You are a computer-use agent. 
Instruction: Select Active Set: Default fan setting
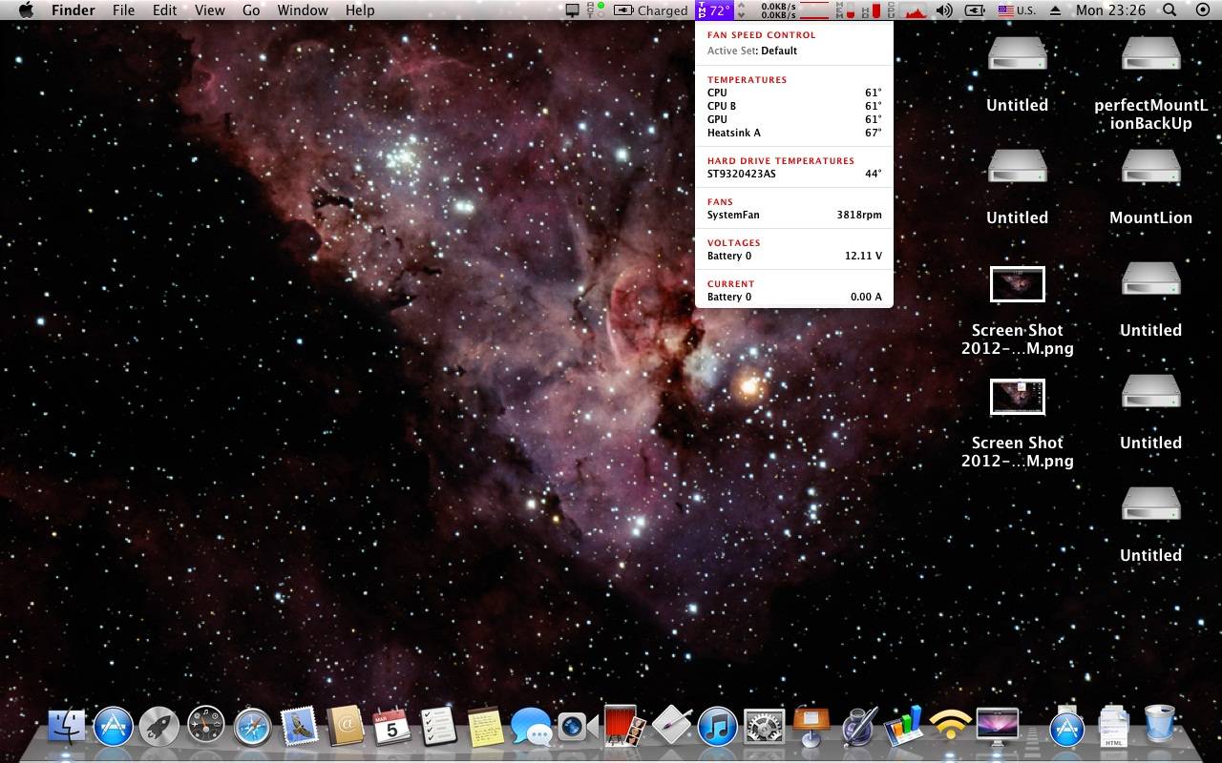[x=752, y=51]
